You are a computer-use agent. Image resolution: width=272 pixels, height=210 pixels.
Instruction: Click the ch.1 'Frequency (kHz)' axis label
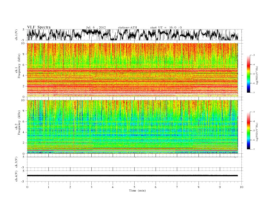click(19, 66)
